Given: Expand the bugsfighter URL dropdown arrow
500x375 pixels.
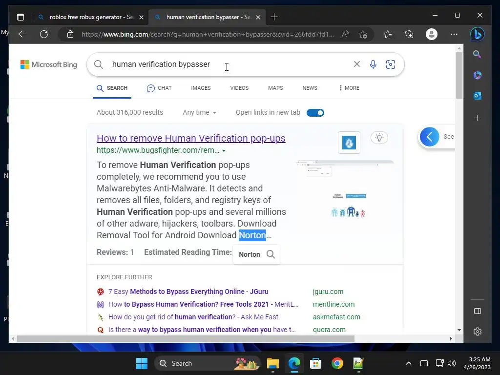Looking at the screenshot, I should (224, 150).
